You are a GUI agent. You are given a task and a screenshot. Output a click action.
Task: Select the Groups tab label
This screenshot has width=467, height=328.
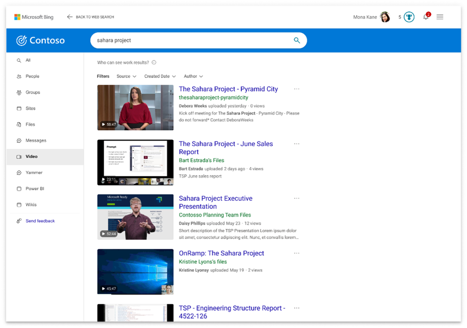[33, 93]
